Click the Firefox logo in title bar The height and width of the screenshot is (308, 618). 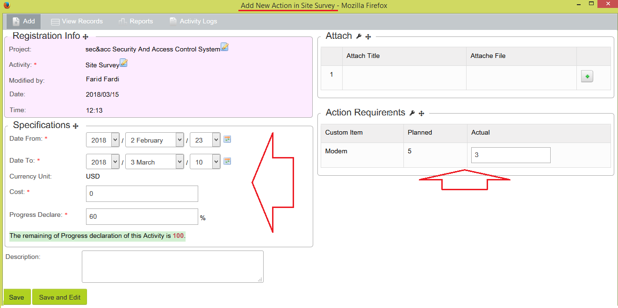[x=7, y=6]
